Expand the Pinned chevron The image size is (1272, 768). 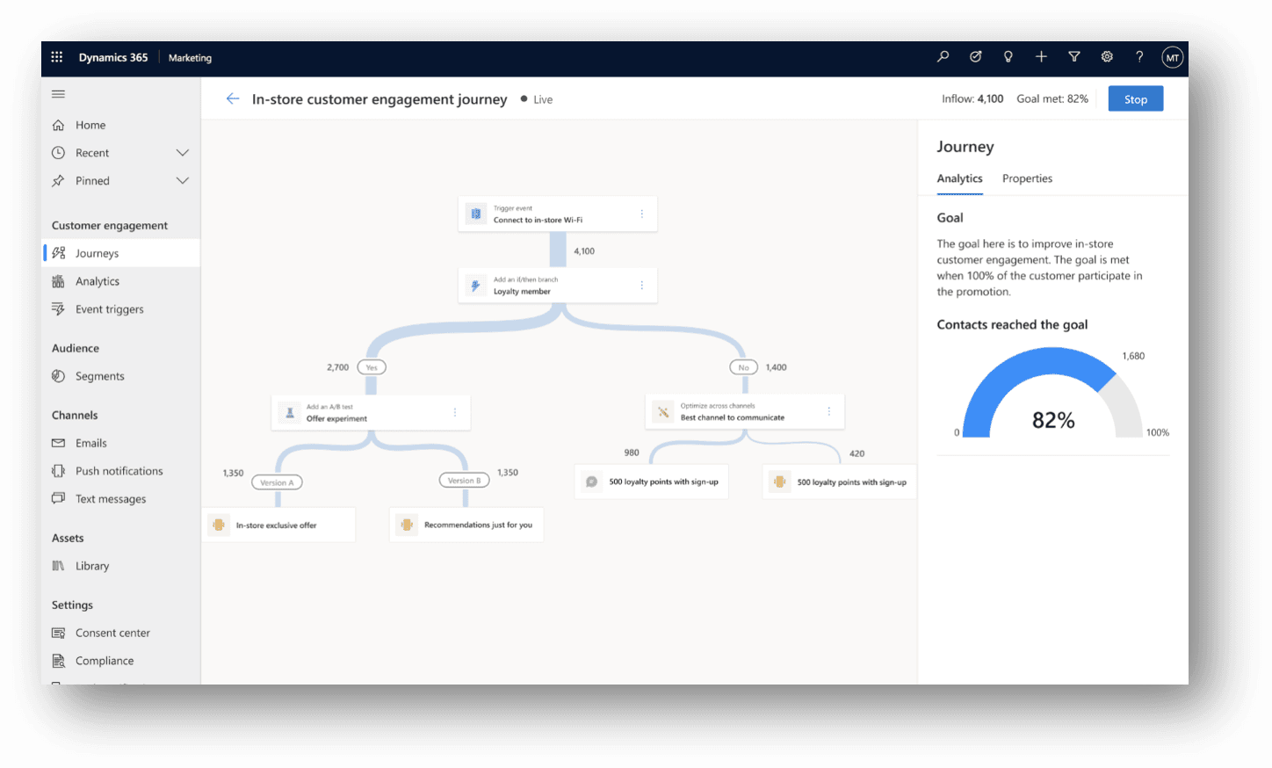coord(183,181)
